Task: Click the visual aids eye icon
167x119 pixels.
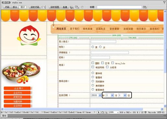Action: click(77, 7)
